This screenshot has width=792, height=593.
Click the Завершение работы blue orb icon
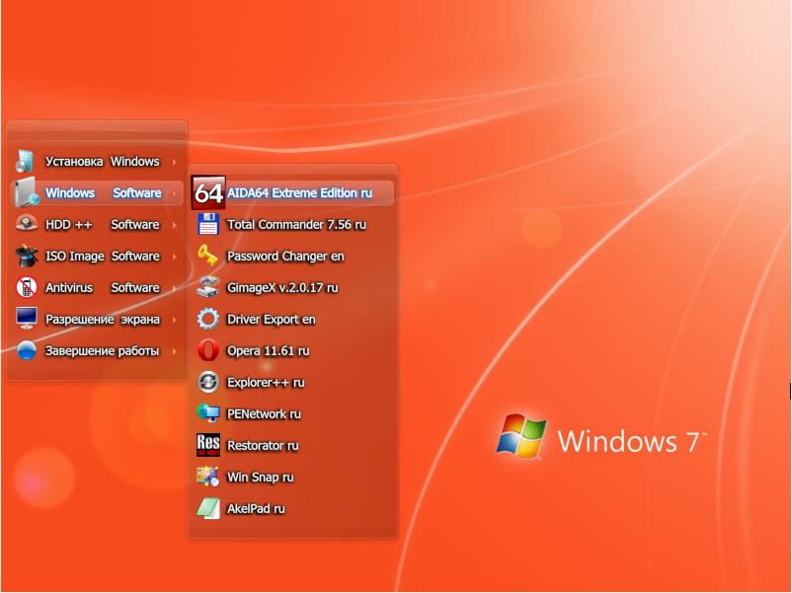[27, 350]
